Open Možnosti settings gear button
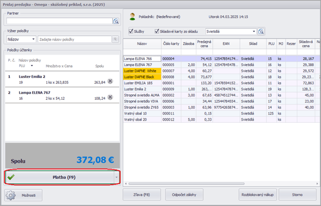 pos(23,195)
